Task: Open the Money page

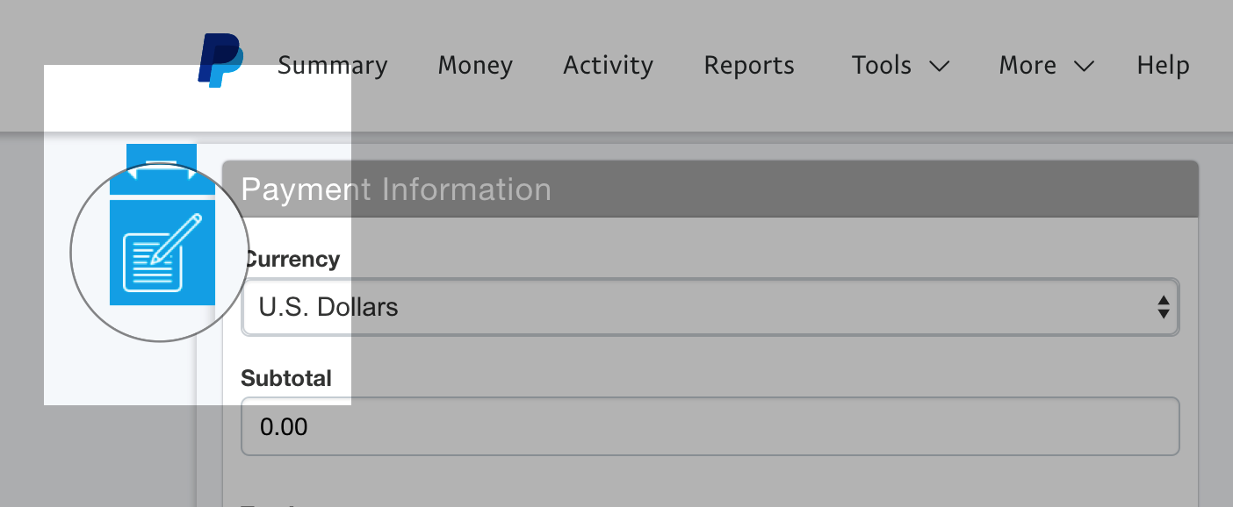Action: coord(475,66)
